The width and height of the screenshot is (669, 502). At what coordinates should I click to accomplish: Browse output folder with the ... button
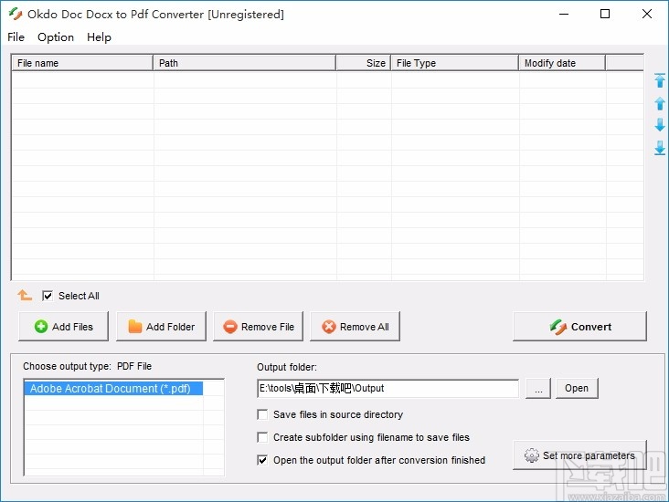pyautogui.click(x=538, y=388)
